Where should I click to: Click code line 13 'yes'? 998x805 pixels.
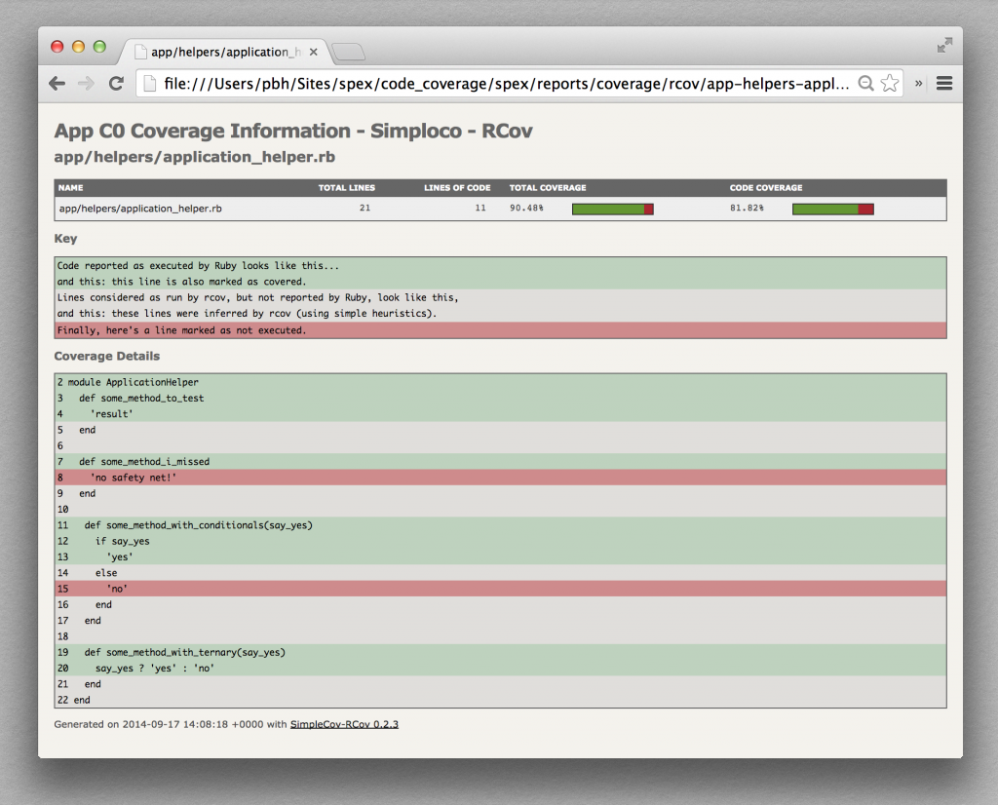pos(500,556)
